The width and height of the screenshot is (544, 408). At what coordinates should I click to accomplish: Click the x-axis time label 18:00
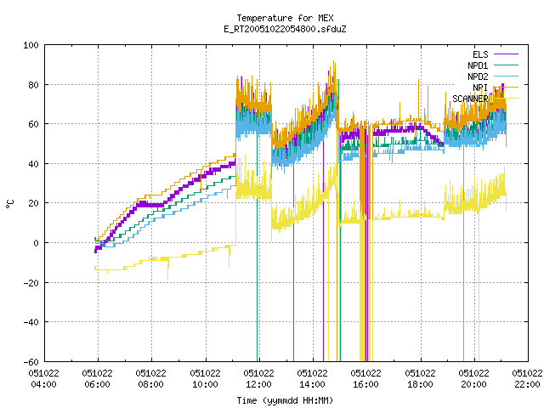click(x=420, y=384)
